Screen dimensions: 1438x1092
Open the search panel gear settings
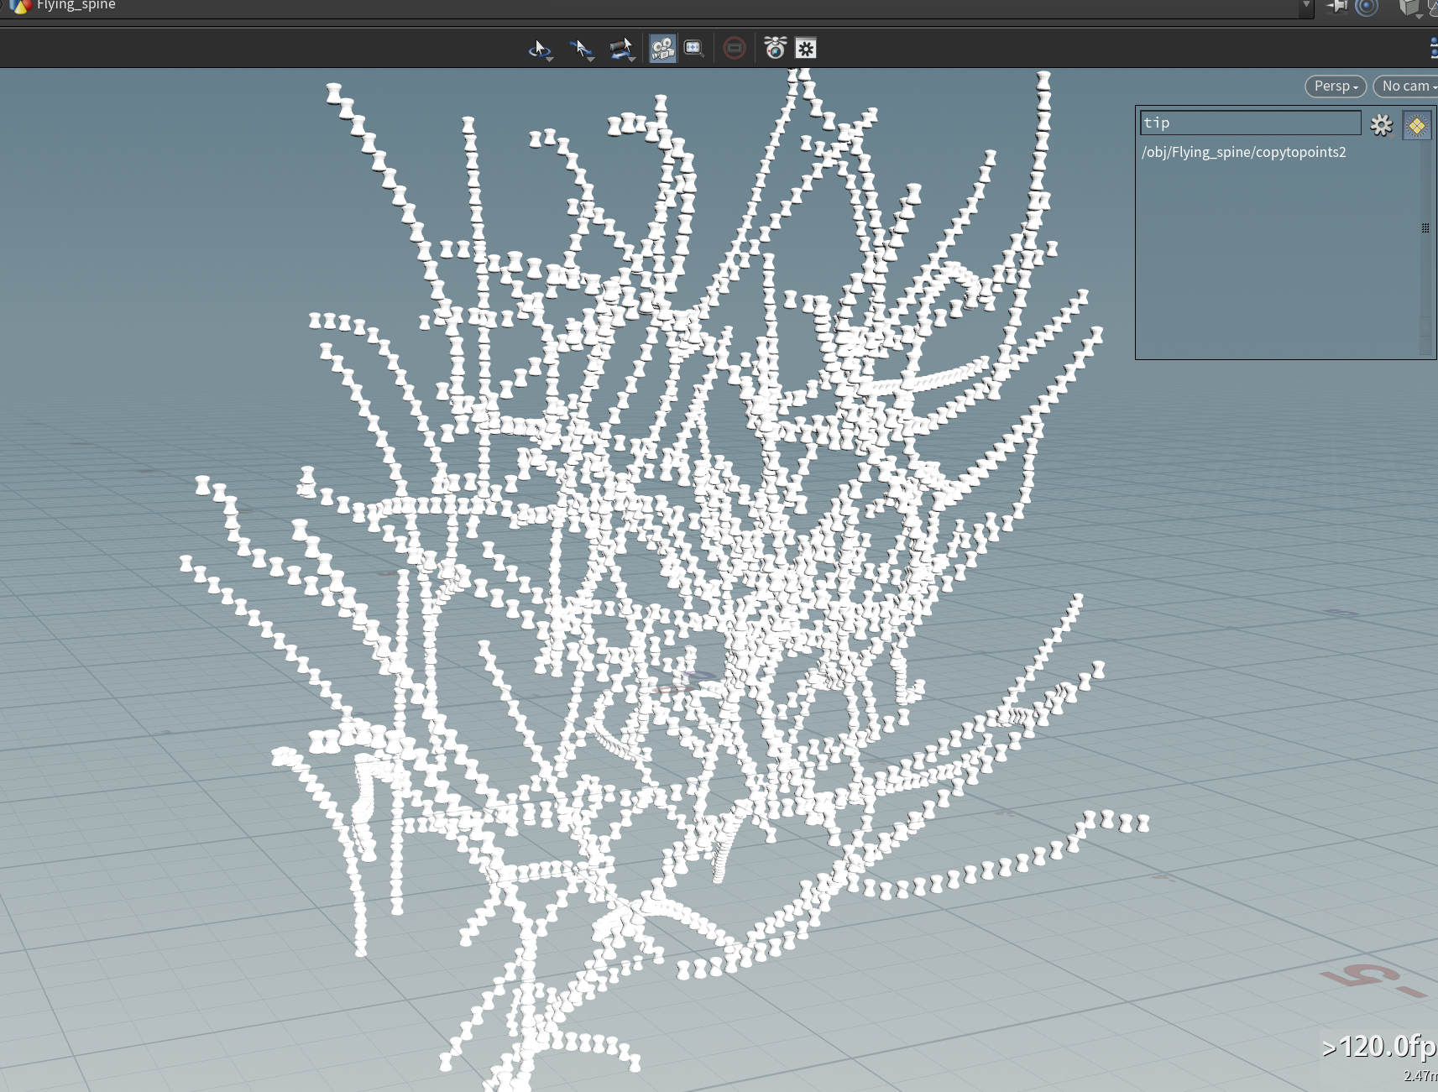[1382, 125]
